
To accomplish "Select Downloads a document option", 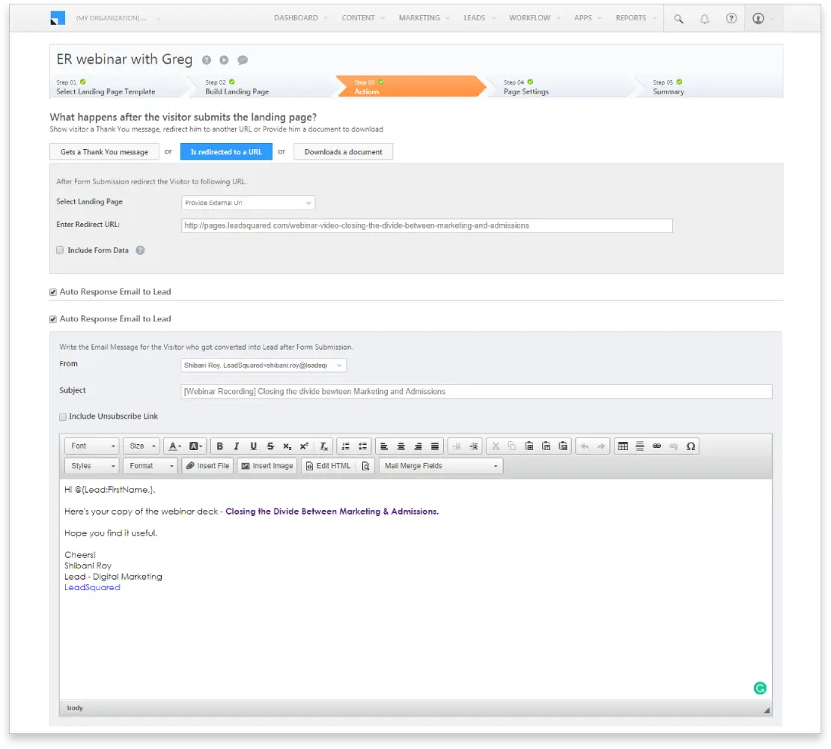I will tap(344, 152).
